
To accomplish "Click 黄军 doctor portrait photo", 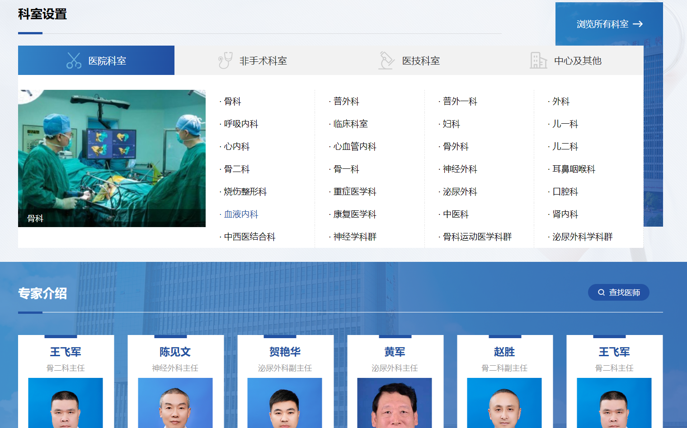I will (x=395, y=403).
